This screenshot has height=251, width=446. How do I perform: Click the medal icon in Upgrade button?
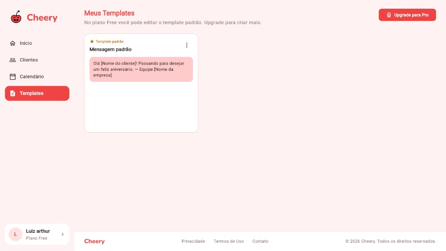point(389,15)
